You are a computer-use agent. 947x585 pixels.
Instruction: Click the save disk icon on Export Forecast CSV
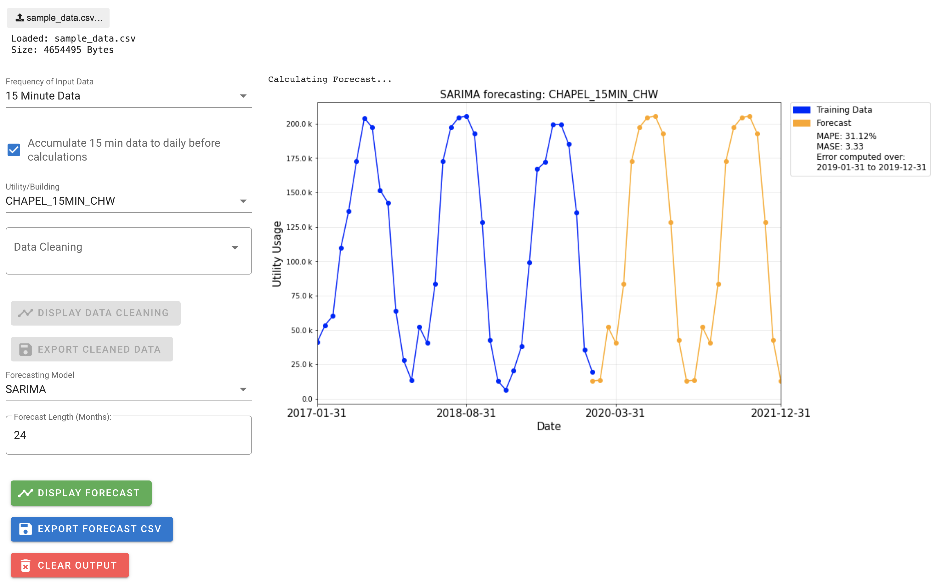click(x=26, y=529)
